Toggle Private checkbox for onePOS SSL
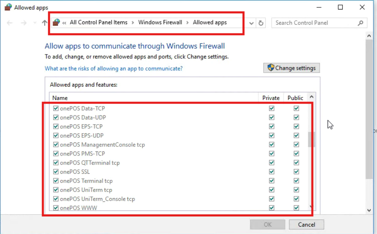The image size is (377, 234). tap(272, 172)
